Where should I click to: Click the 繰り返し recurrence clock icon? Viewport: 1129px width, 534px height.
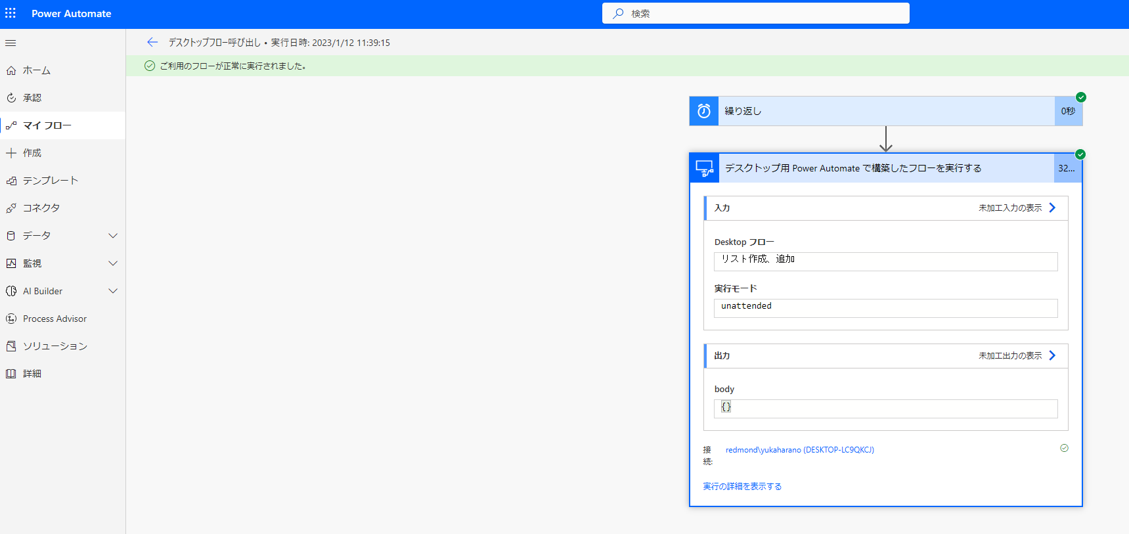pos(703,111)
